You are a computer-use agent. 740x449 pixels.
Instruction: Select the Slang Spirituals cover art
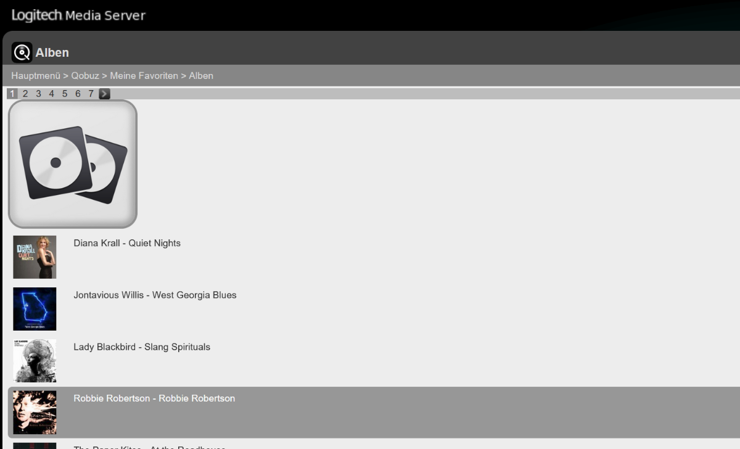pyautogui.click(x=35, y=361)
